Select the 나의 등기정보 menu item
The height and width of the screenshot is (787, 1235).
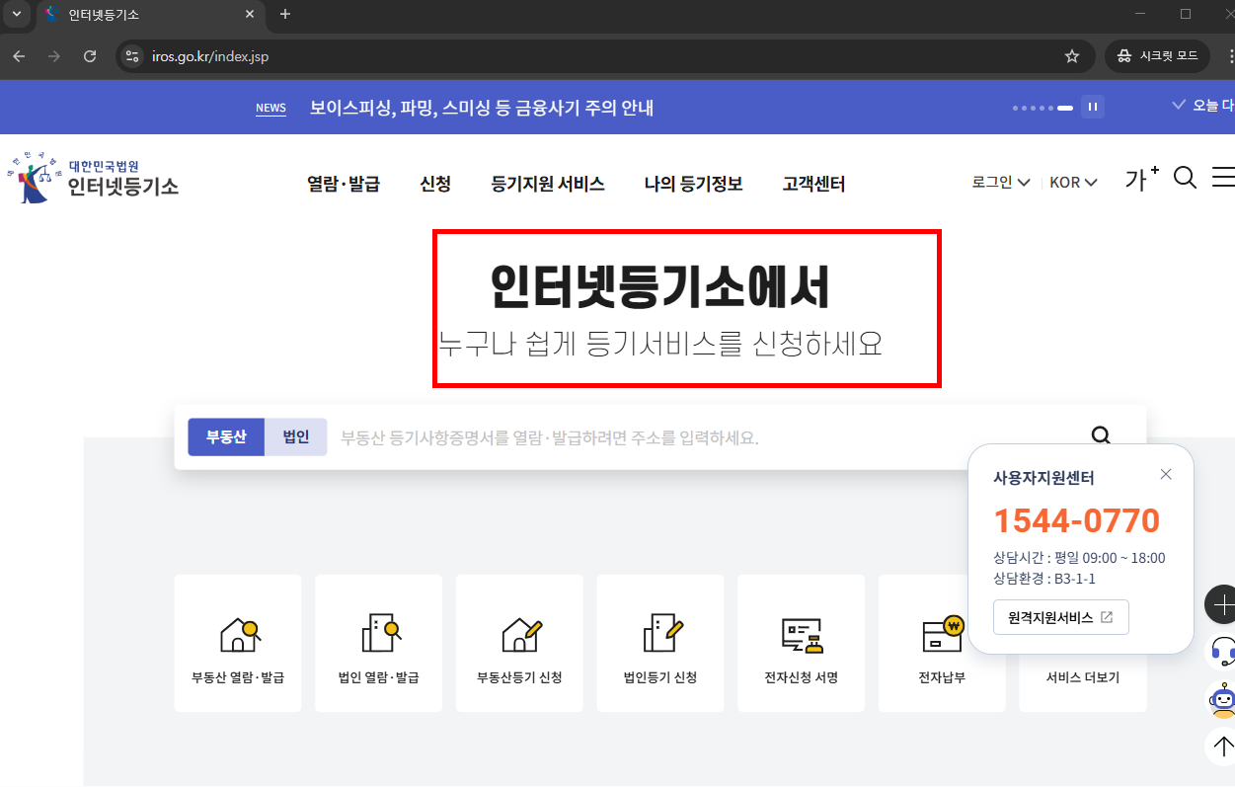point(693,183)
